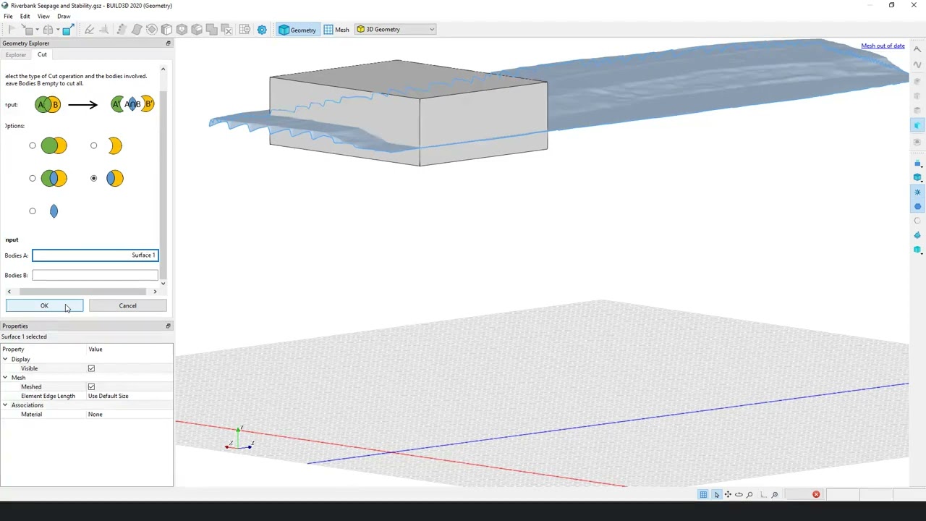
Task: Select the green A with yellow B radio option
Action: 33,146
